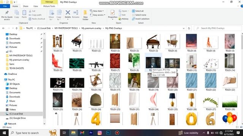Click Copy path in ribbon
This screenshot has height=136, width=243.
click(x=35, y=15)
